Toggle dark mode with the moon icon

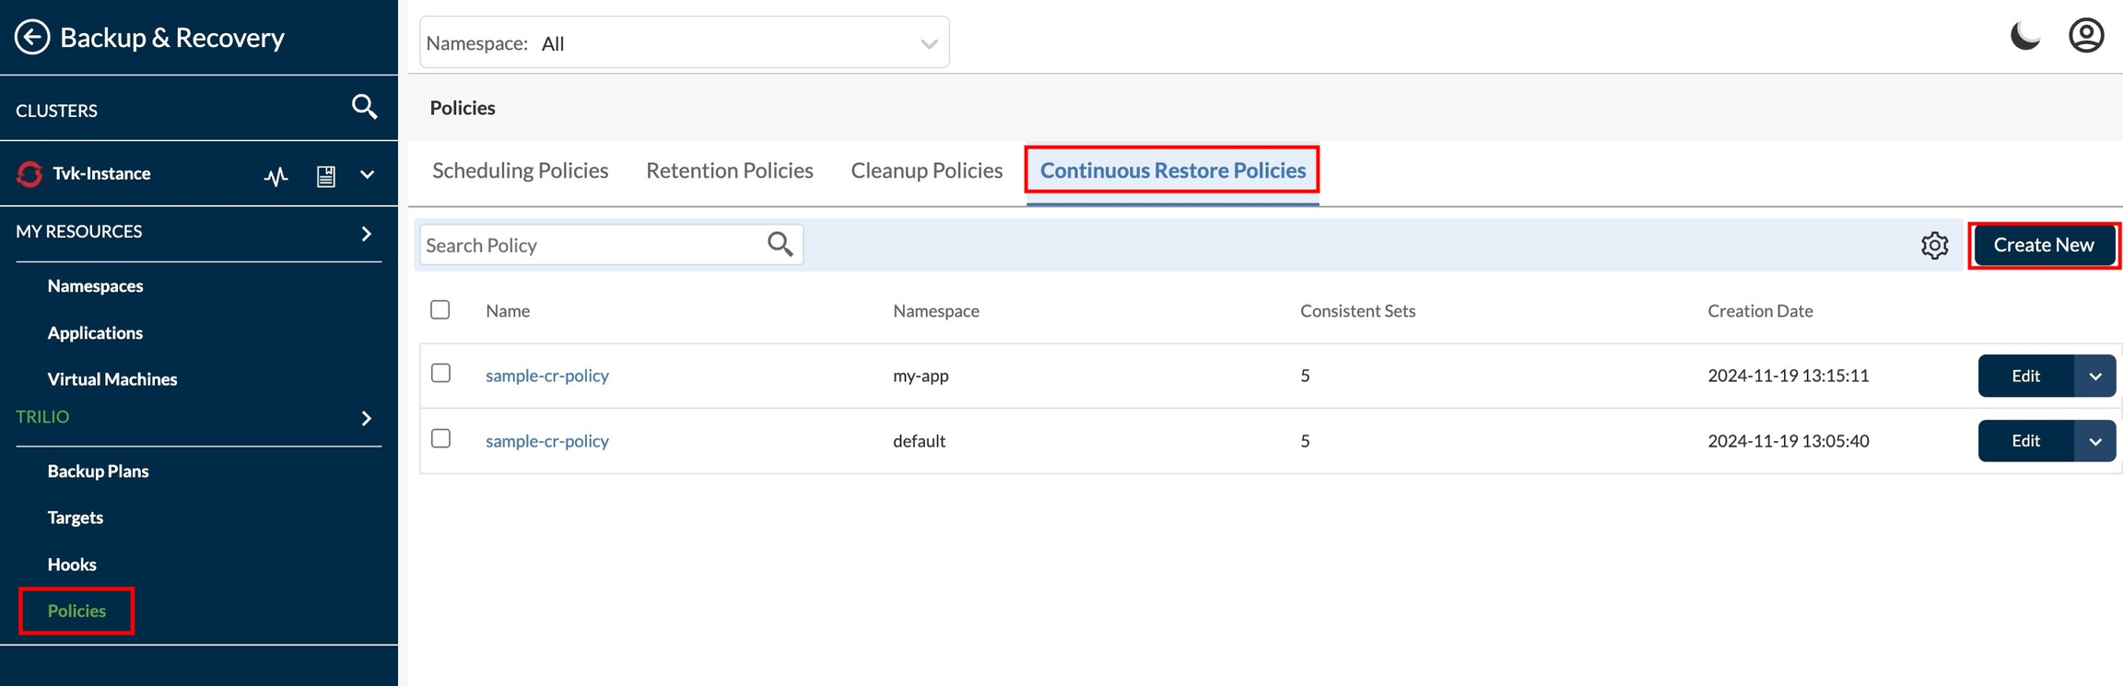tap(2024, 36)
